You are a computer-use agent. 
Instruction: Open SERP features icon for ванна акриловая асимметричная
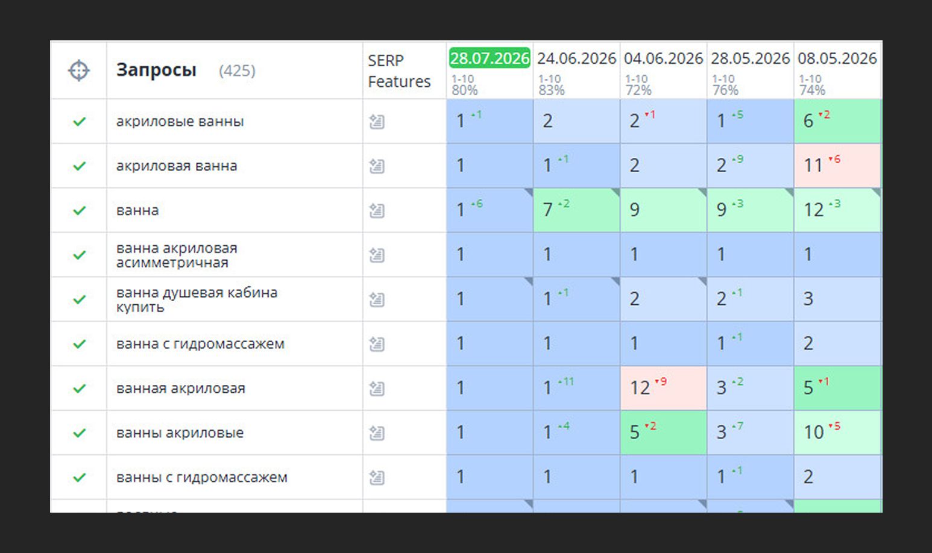[377, 255]
